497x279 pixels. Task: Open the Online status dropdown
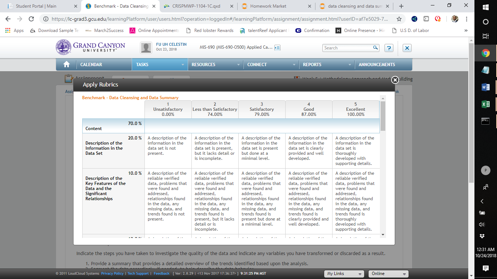click(x=389, y=274)
